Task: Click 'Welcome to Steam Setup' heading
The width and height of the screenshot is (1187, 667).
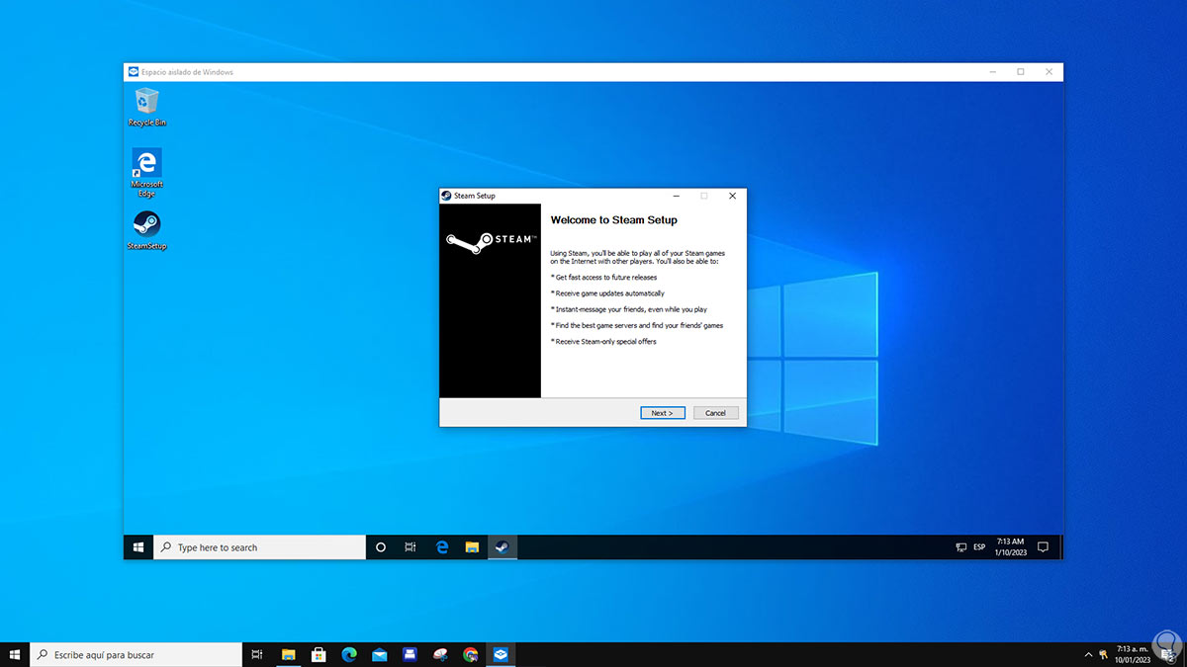Action: coord(613,220)
